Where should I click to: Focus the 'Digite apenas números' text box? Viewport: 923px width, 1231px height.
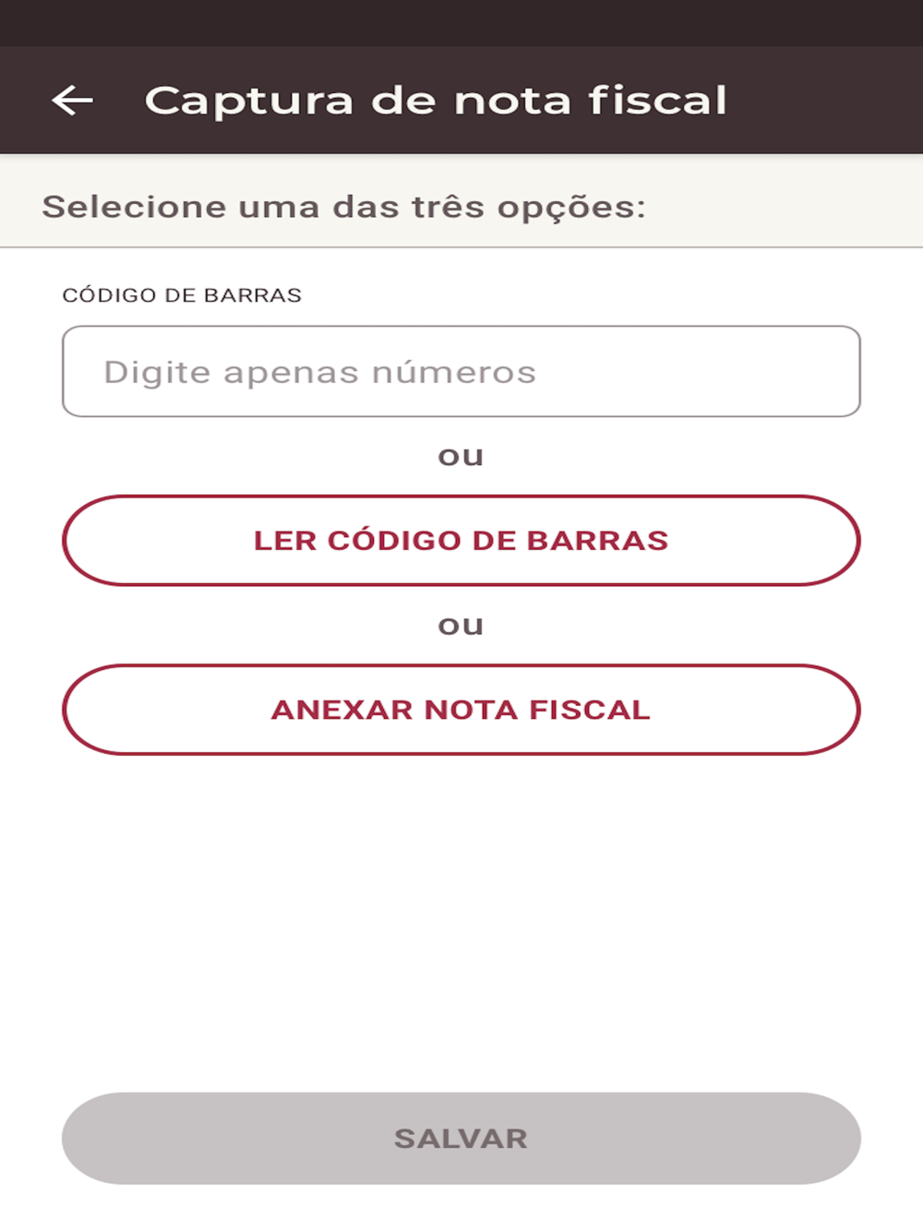[x=461, y=371]
